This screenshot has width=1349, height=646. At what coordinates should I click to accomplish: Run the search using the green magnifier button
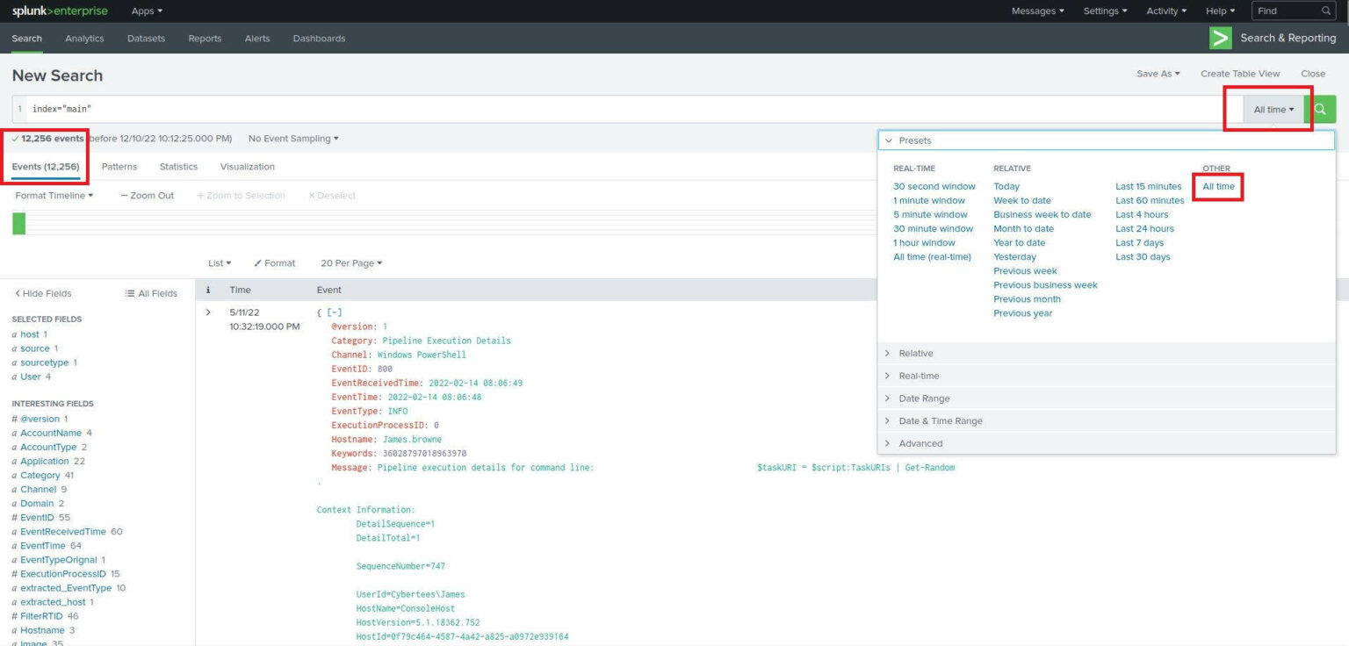[1321, 109]
